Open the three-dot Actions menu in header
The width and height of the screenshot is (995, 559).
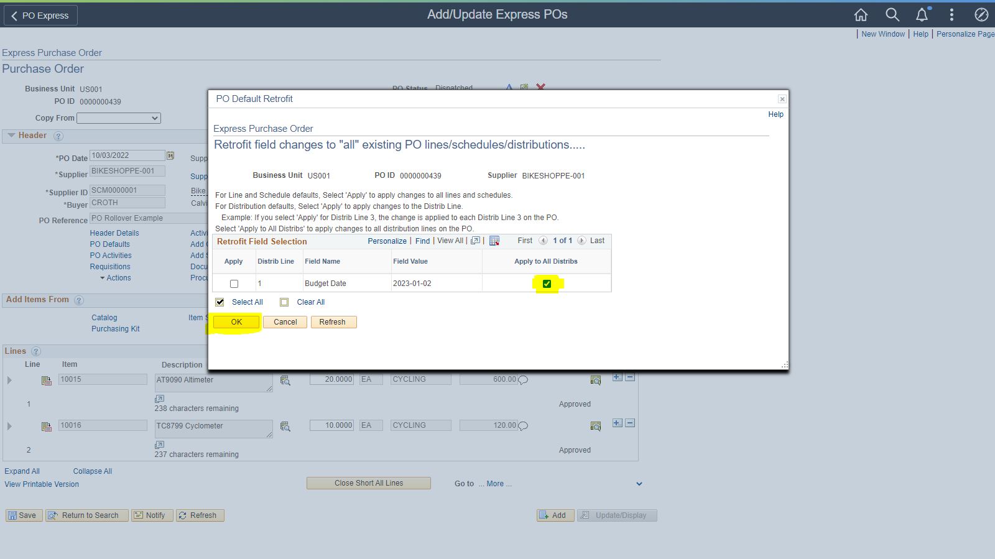[951, 14]
